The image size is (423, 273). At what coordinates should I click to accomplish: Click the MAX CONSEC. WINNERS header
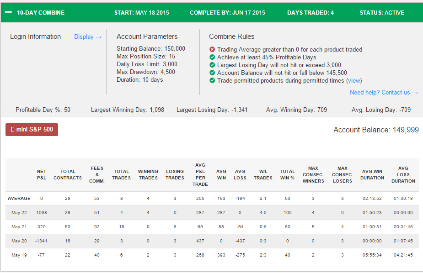coord(313,175)
